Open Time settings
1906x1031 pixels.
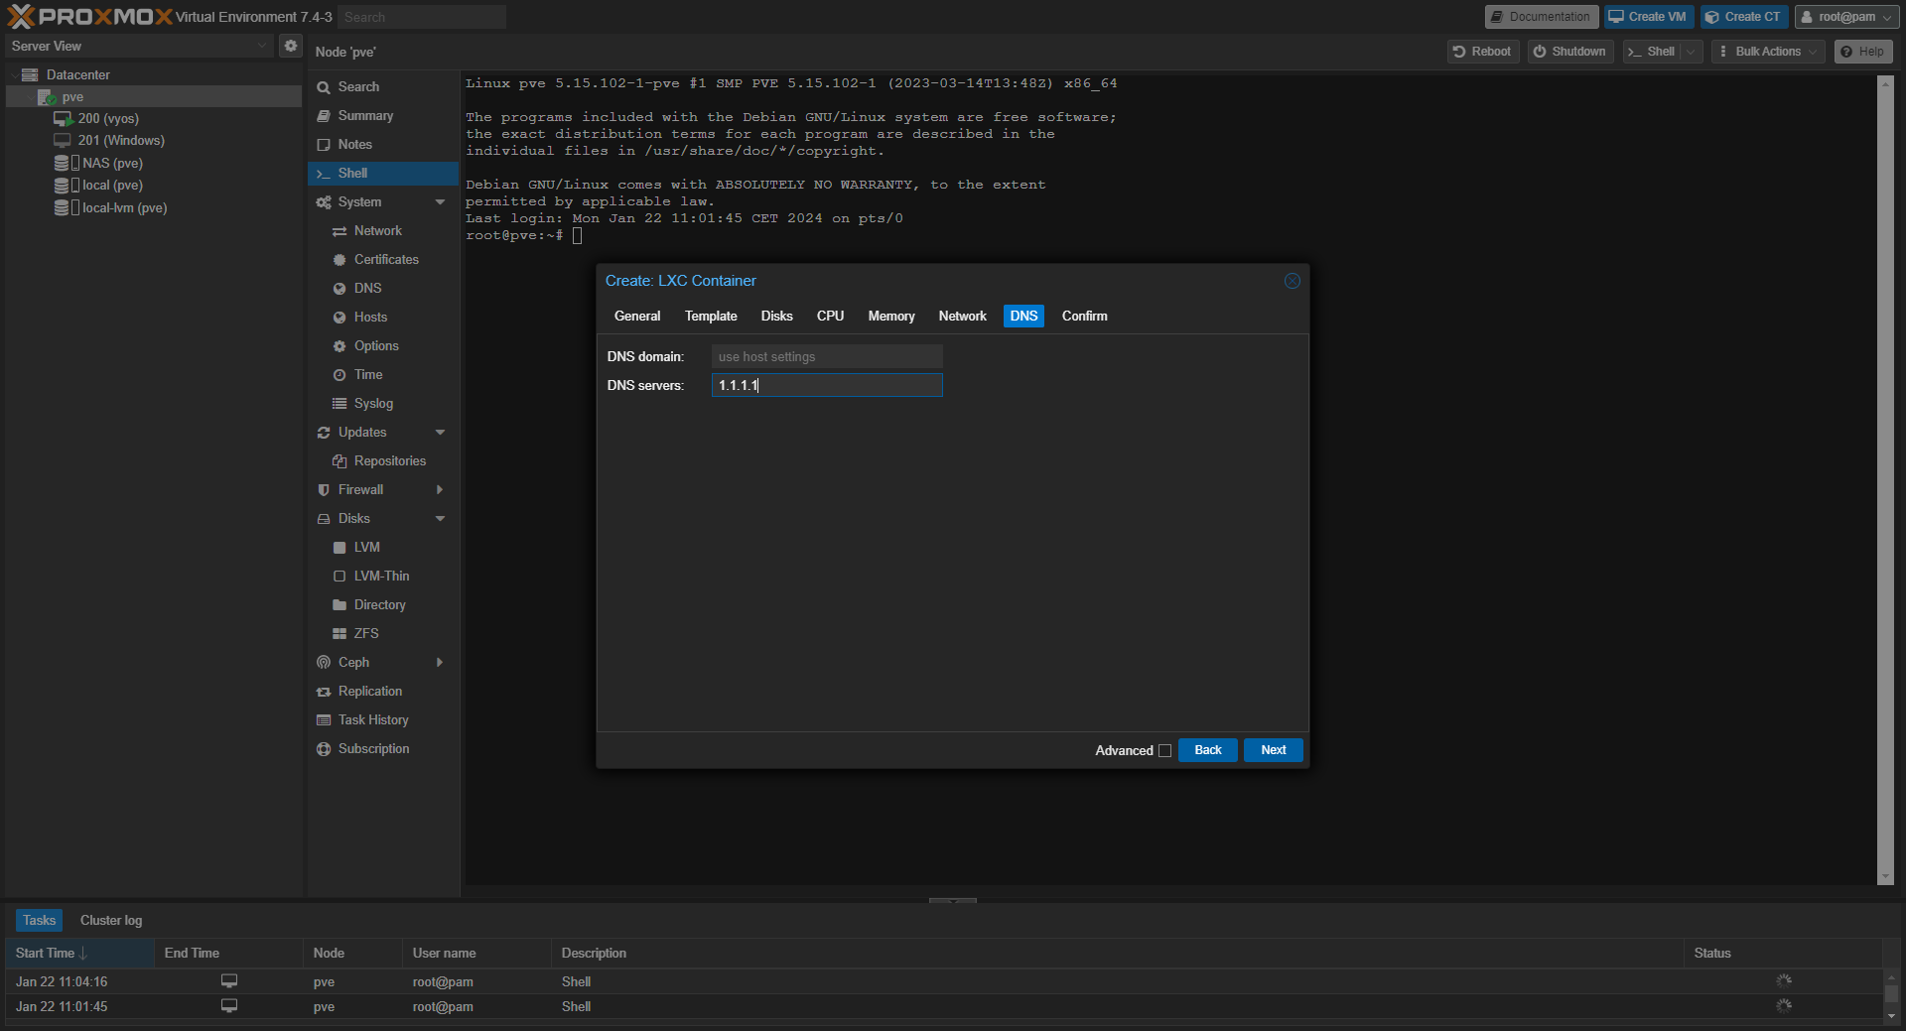383,374
